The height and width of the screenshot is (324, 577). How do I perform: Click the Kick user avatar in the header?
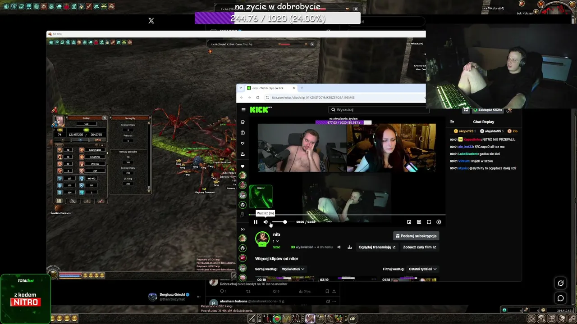click(x=509, y=110)
